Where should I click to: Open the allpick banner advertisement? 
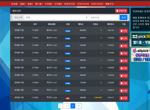(x=140, y=55)
